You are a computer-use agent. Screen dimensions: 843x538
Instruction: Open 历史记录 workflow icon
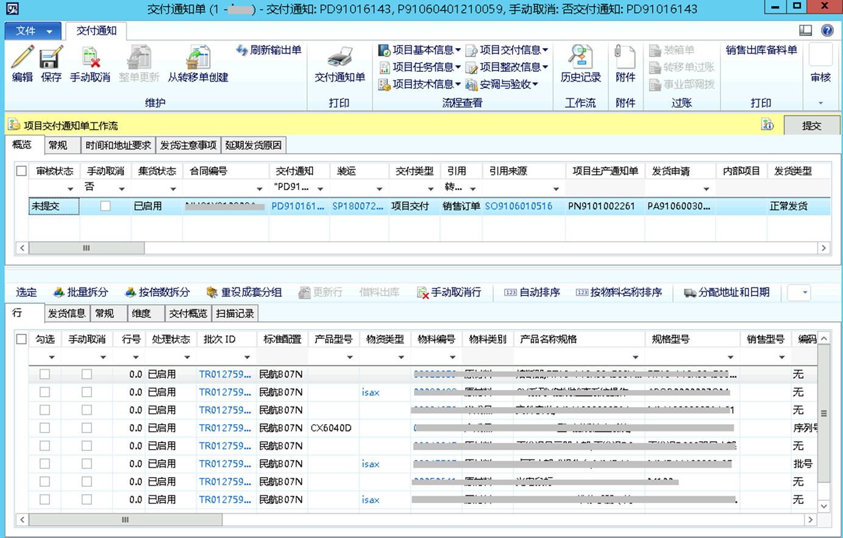[580, 58]
